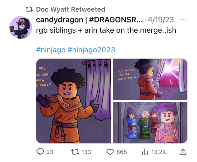Like the tweet with the heart icon

click(110, 152)
